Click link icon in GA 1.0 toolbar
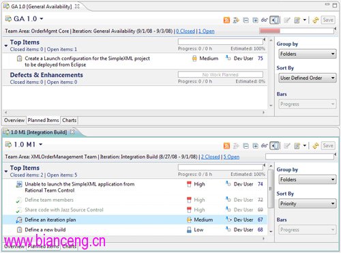The image size is (341, 253). tap(265, 20)
